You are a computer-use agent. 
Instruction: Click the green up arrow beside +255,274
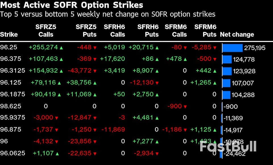click(61, 48)
